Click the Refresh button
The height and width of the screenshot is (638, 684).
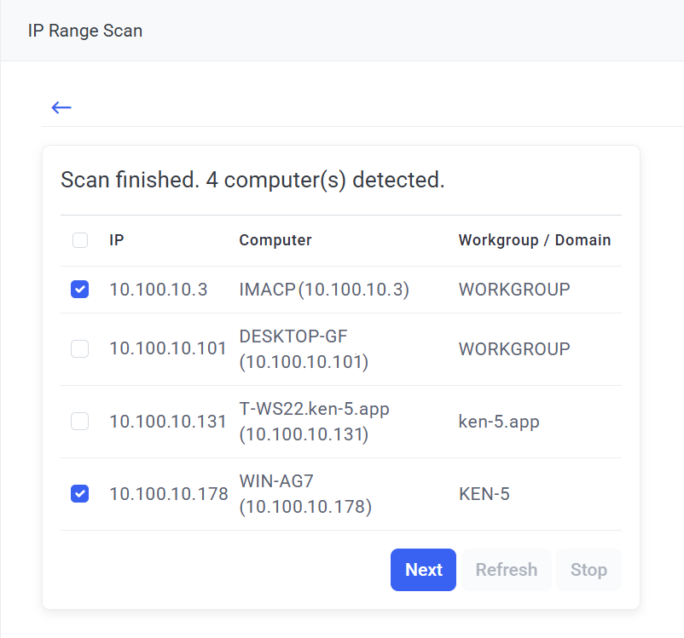506,570
